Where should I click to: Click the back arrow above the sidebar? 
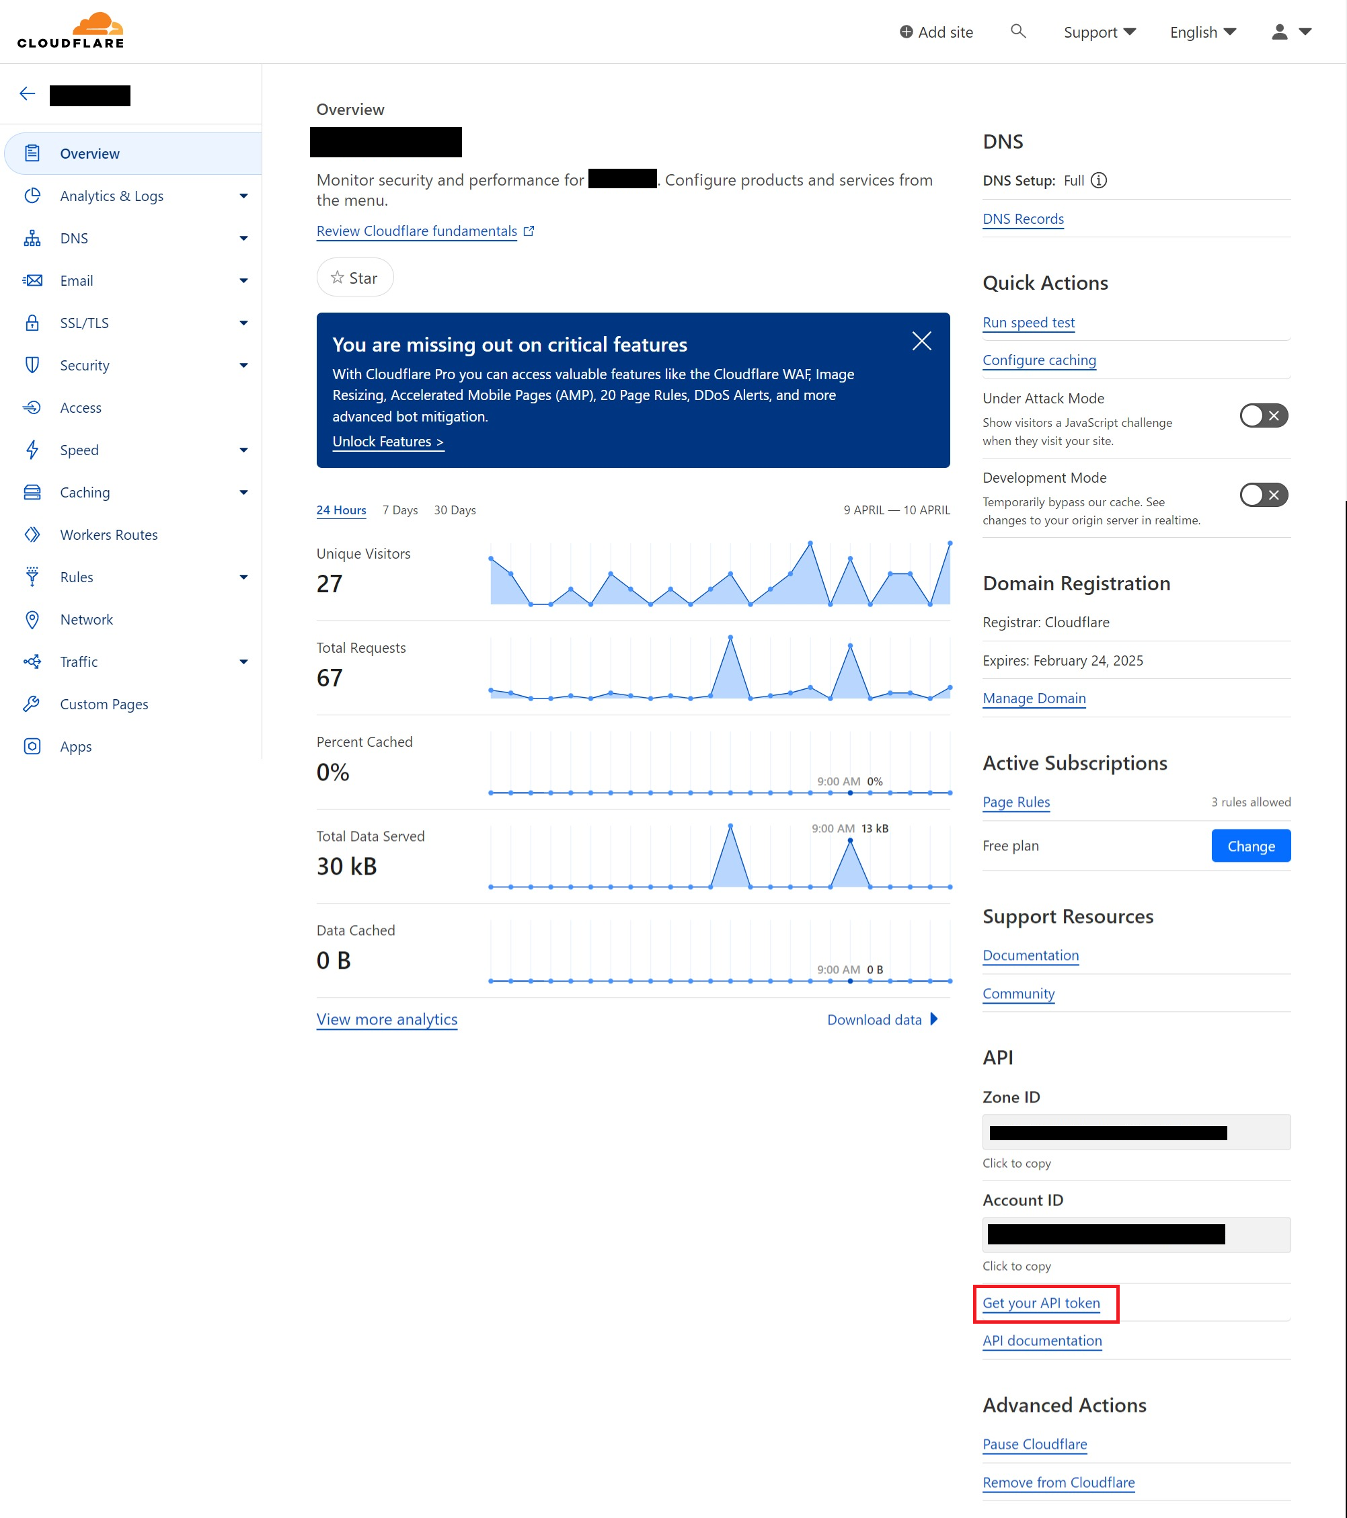pyautogui.click(x=28, y=93)
